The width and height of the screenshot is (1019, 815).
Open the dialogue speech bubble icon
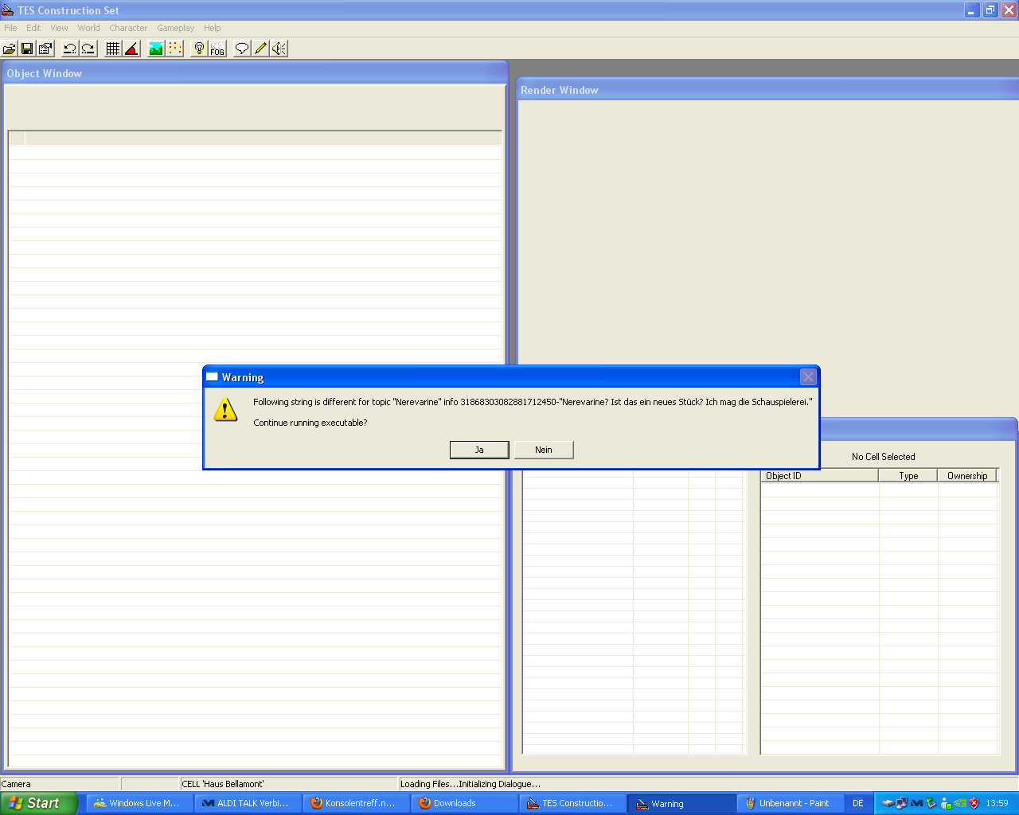242,49
